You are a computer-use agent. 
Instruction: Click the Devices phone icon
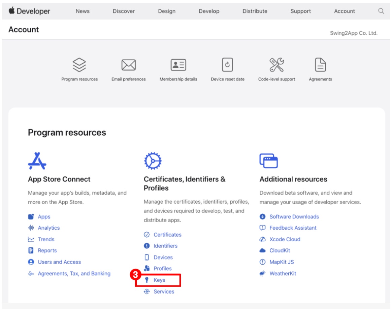click(147, 257)
